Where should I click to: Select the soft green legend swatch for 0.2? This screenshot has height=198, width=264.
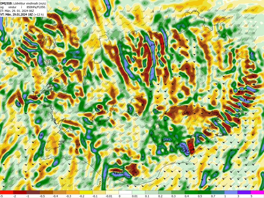(165, 192)
